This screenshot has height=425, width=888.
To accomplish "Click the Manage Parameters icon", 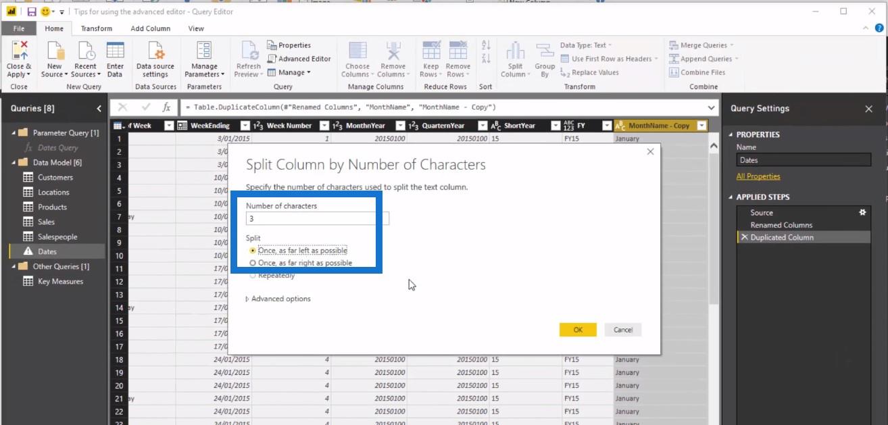I will [x=204, y=51].
